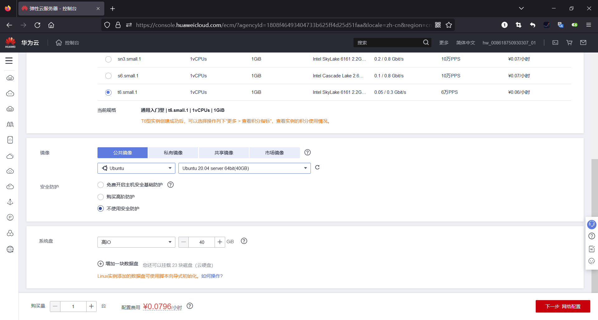Open the elastic IP sidebar icon
Image resolution: width=598 pixels, height=320 pixels.
click(x=10, y=217)
